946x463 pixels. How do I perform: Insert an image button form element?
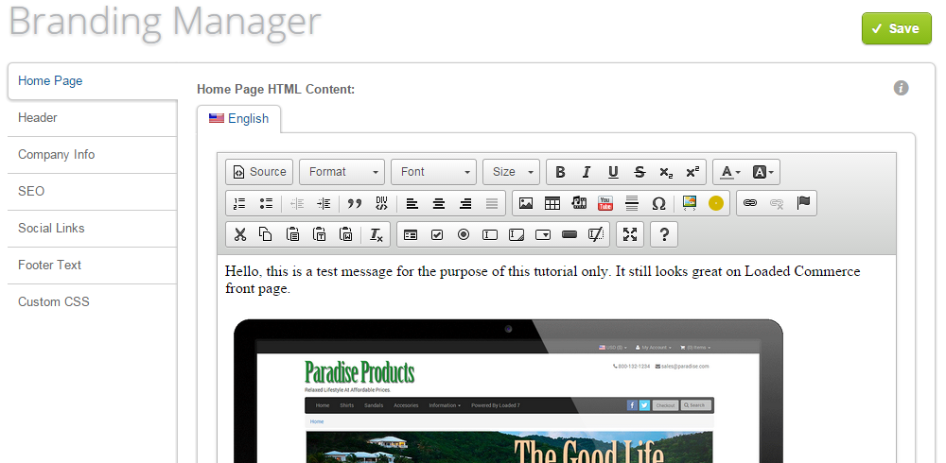(596, 235)
